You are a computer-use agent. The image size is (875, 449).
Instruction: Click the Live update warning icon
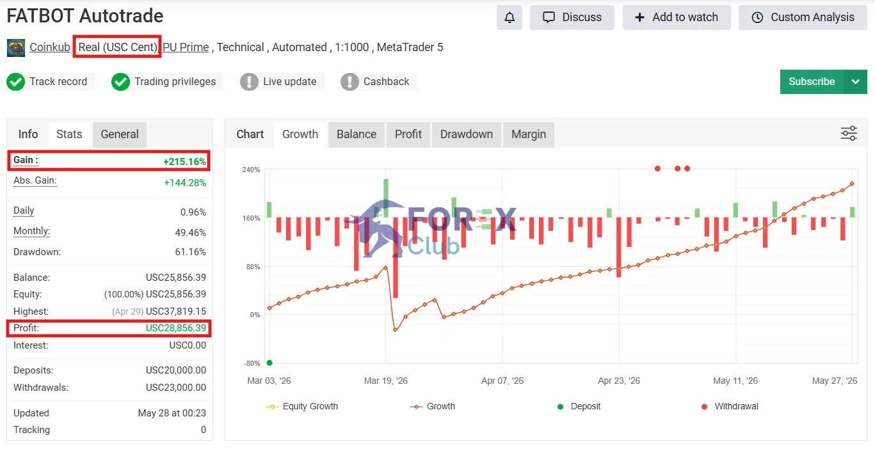[x=250, y=82]
